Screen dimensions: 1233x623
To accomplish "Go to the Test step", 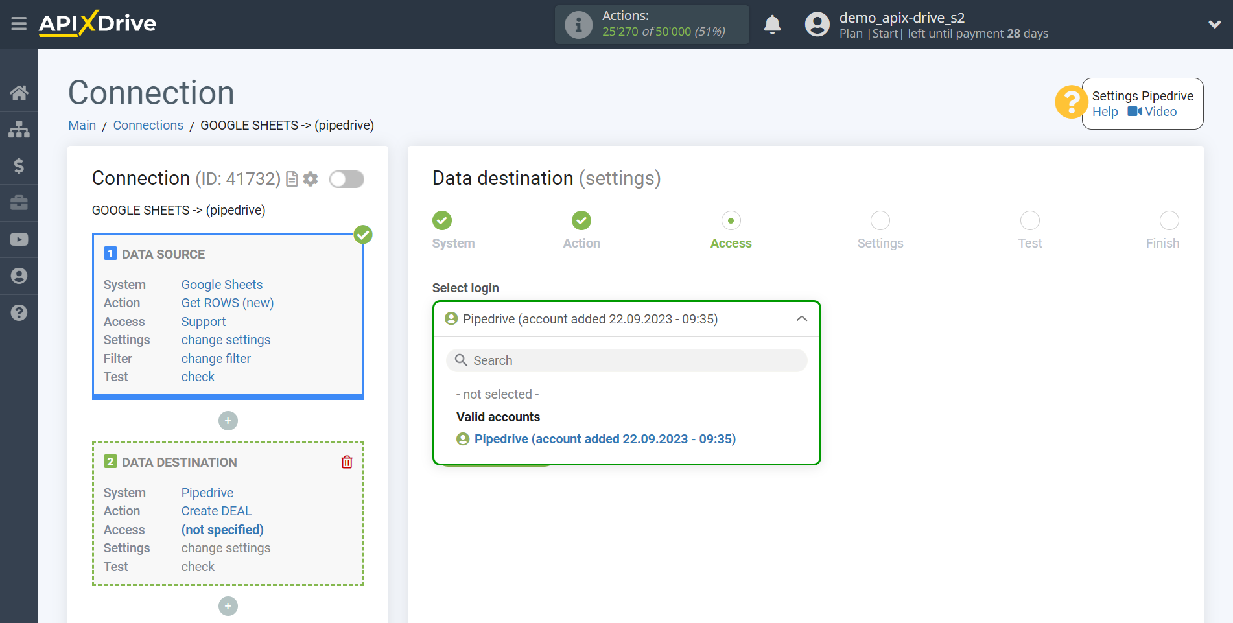I will coord(1030,220).
